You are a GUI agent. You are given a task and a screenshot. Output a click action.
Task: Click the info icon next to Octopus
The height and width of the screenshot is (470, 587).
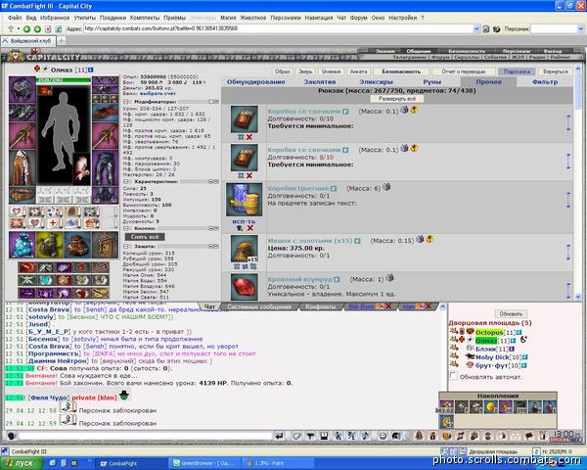point(519,333)
